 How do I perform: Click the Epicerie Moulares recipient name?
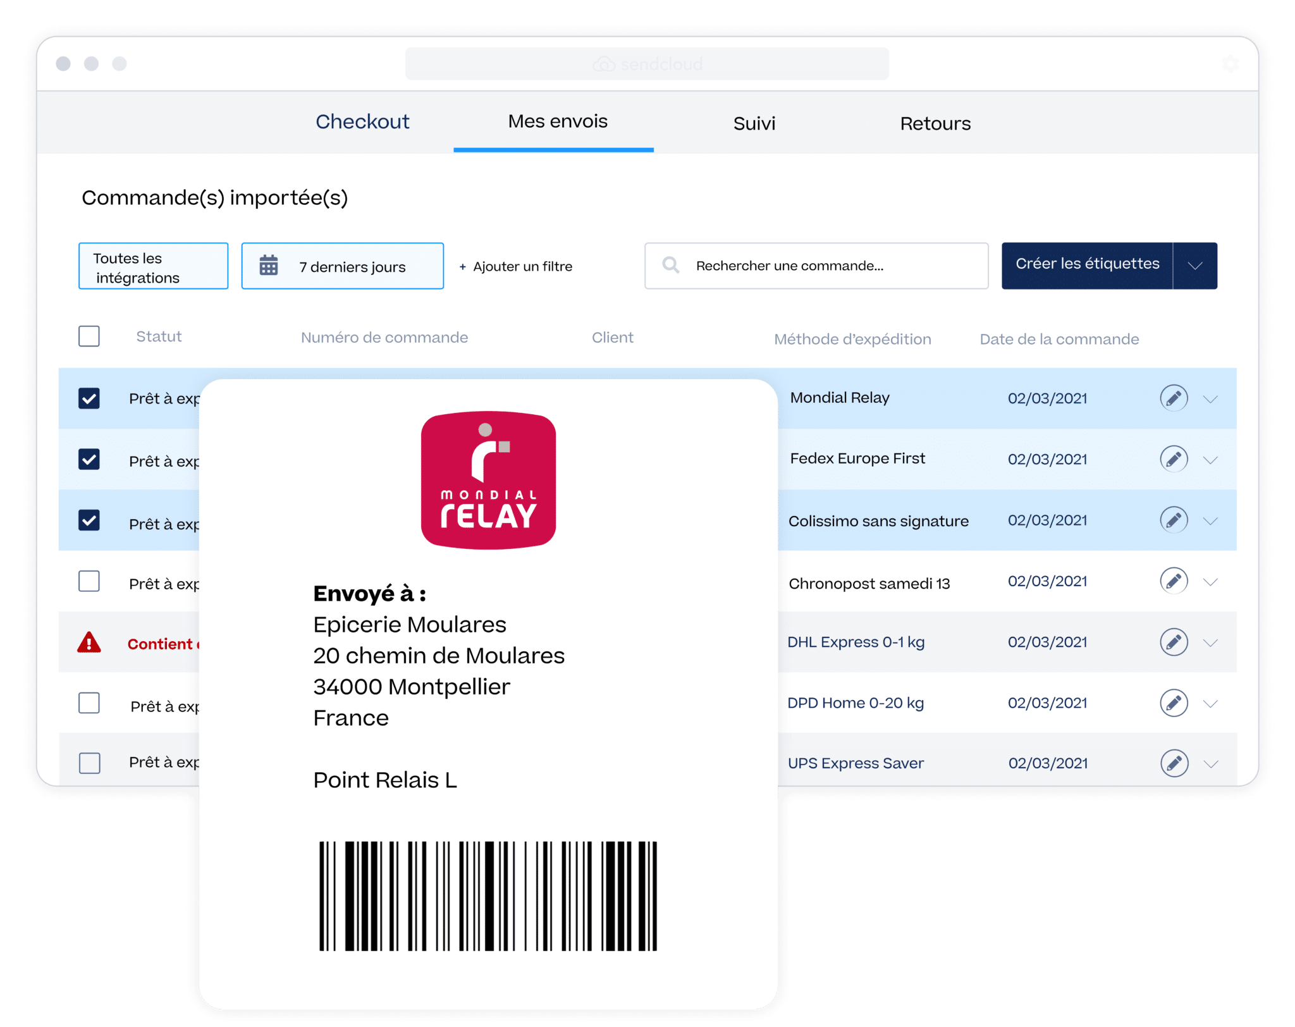410,625
